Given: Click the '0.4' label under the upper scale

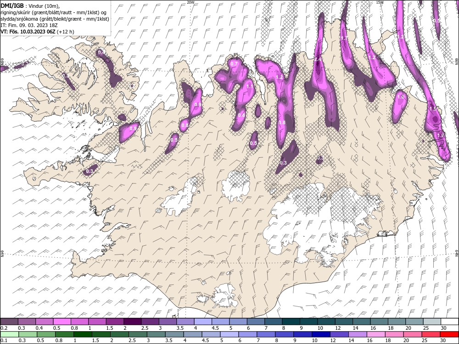Looking at the screenshot, I should tap(39, 328).
